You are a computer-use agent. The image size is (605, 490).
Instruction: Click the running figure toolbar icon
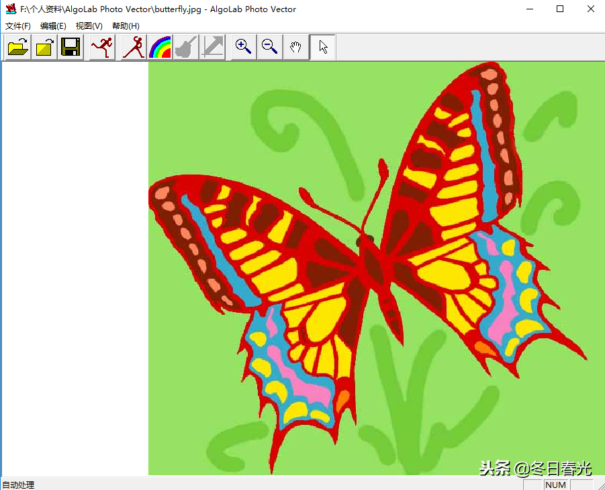pos(102,47)
